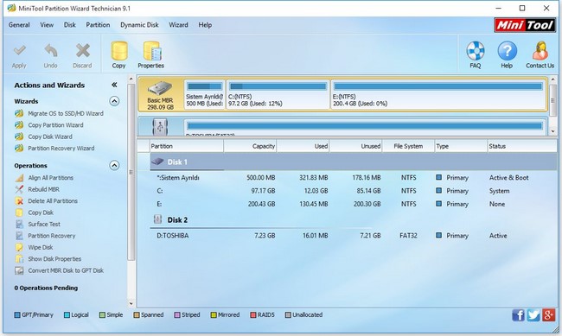Image resolution: width=562 pixels, height=336 pixels.
Task: Open the Disk menu
Action: [69, 25]
